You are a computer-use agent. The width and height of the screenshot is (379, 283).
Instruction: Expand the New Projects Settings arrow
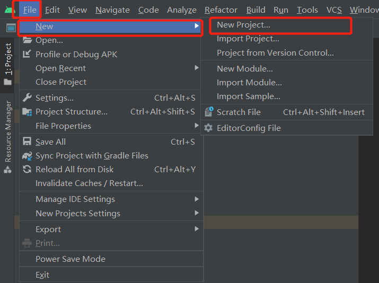tap(197, 213)
